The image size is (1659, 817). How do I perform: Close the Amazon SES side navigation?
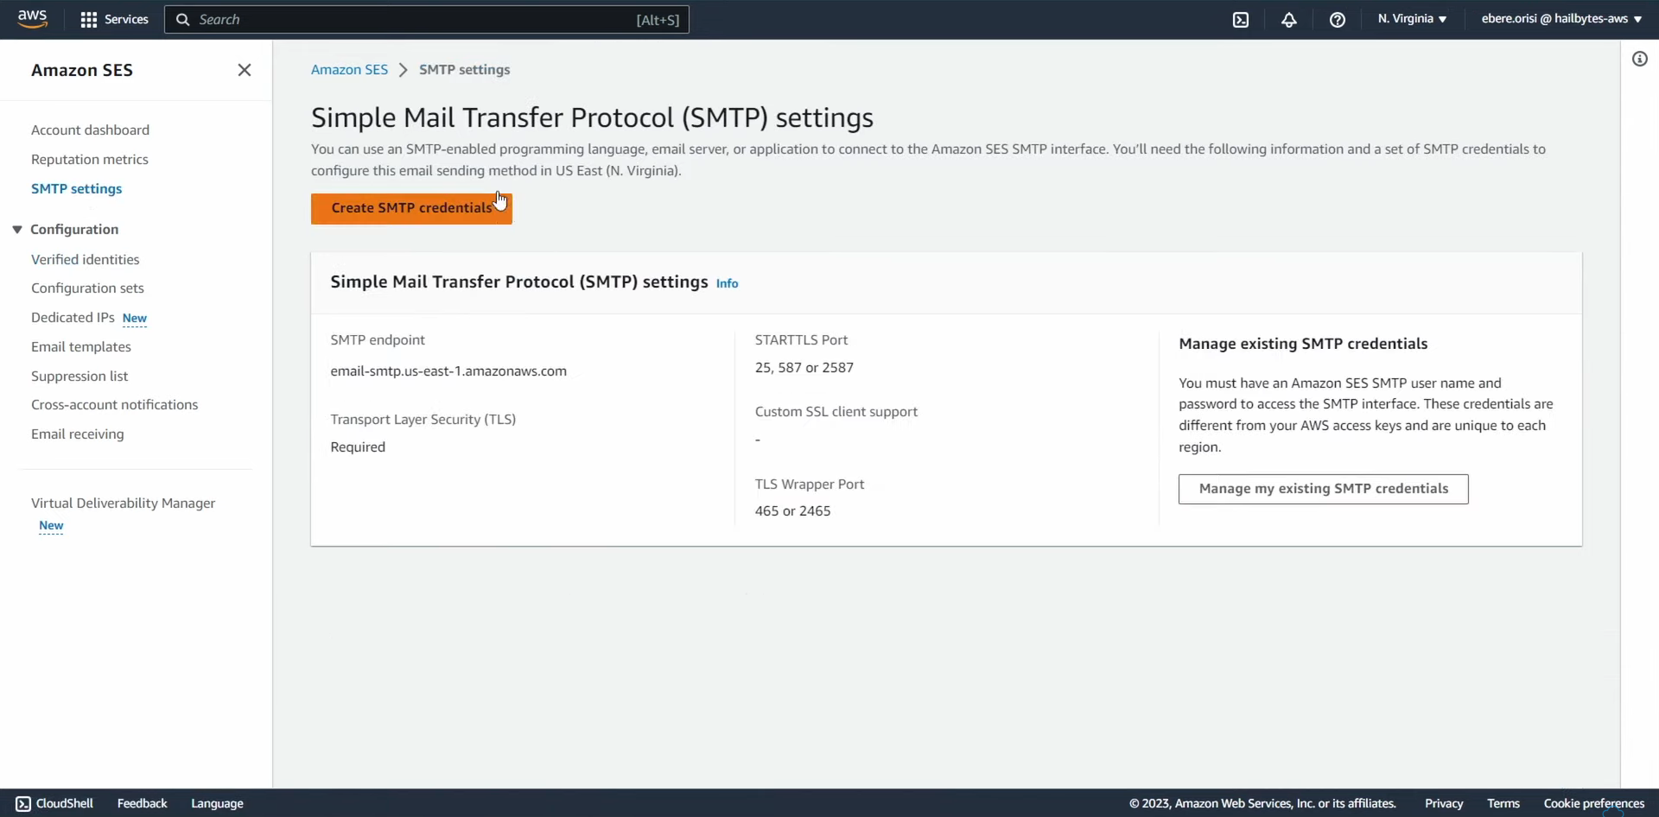tap(245, 70)
